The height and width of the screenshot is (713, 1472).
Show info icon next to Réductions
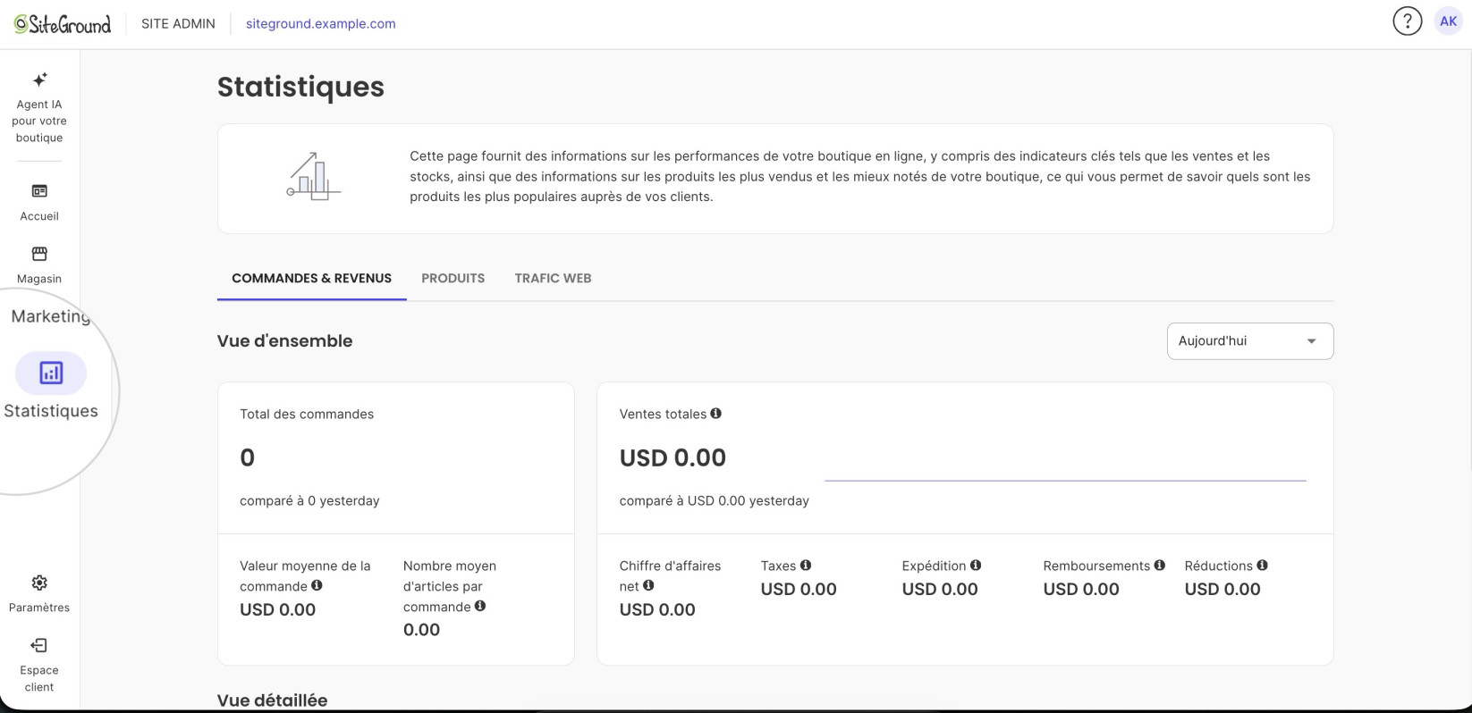click(1262, 565)
